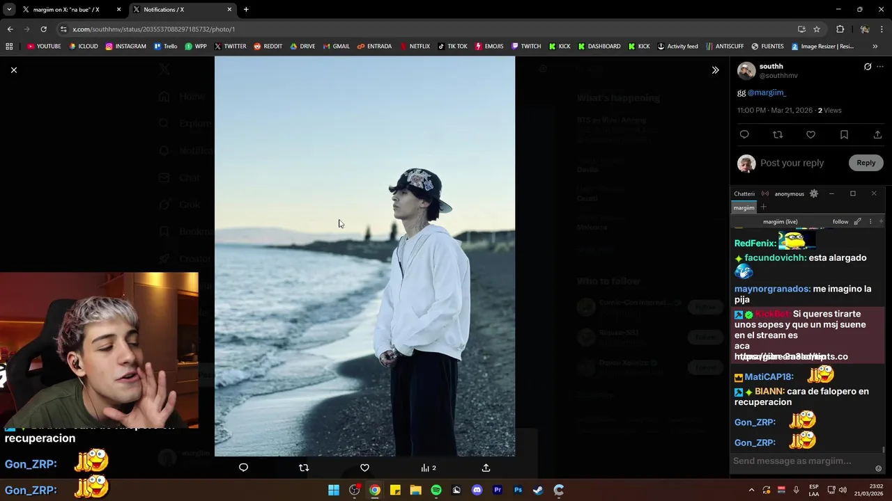Open Spotify from the taskbar
The width and height of the screenshot is (892, 501).
pyautogui.click(x=436, y=490)
